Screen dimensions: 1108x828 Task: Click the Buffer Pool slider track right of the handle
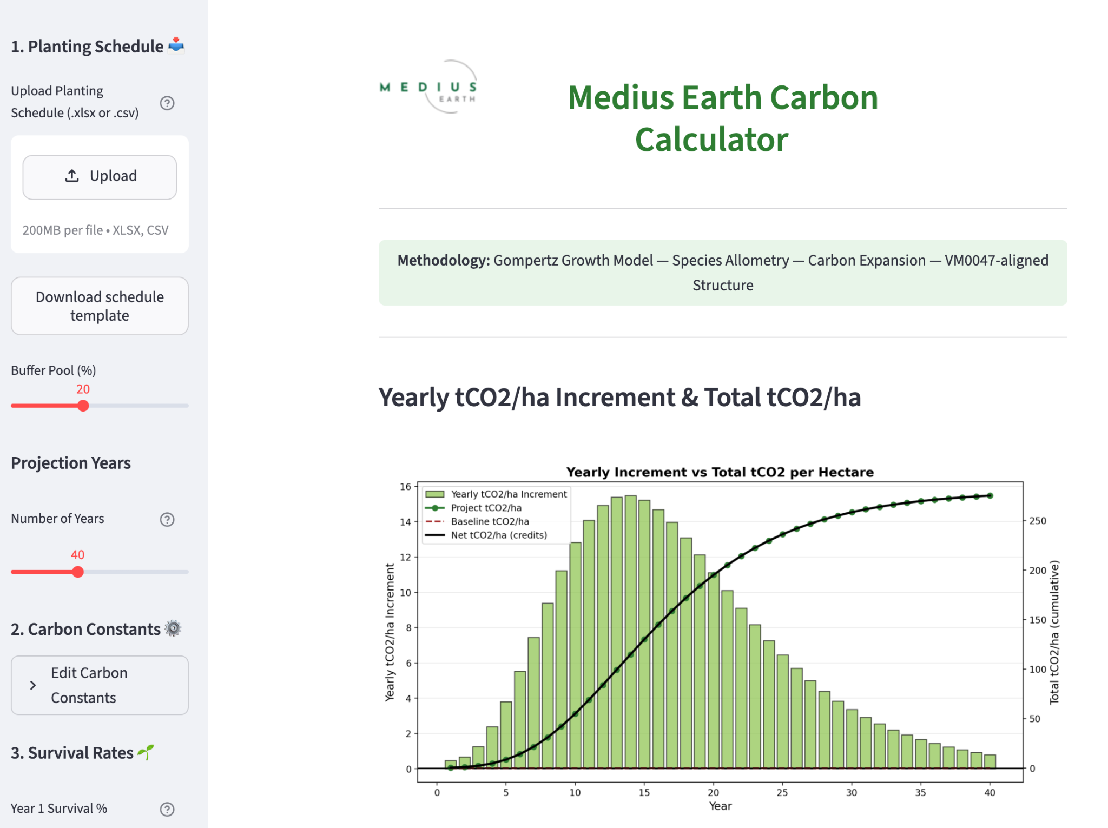(138, 406)
